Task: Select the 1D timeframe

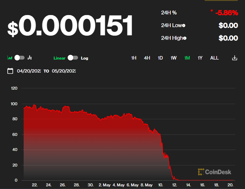Action: click(x=160, y=58)
